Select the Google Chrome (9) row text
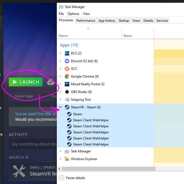 pyautogui.click(x=85, y=76)
